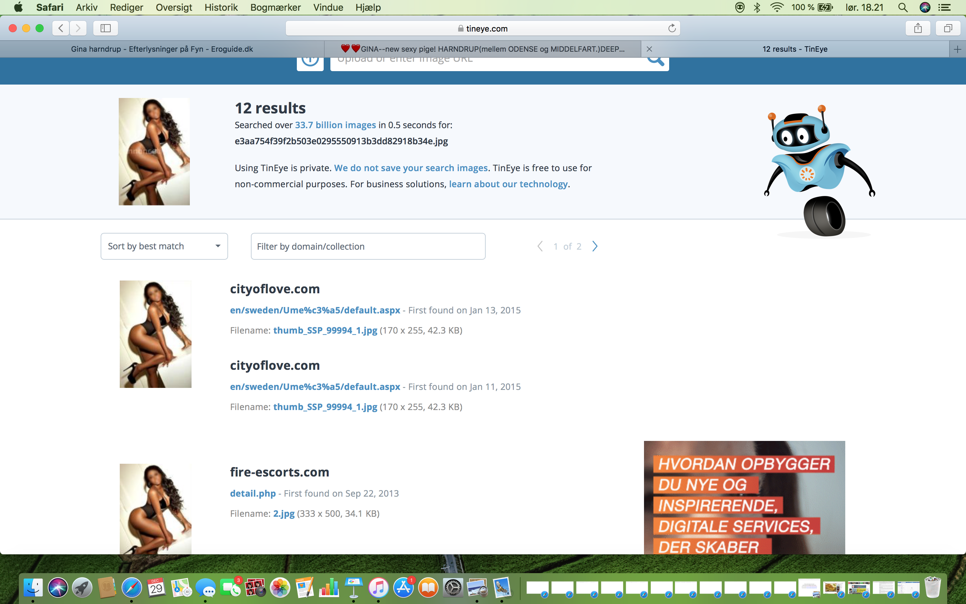Open the Jan 13, 2015 cityoflove default.aspx link
The height and width of the screenshot is (604, 966).
click(315, 310)
